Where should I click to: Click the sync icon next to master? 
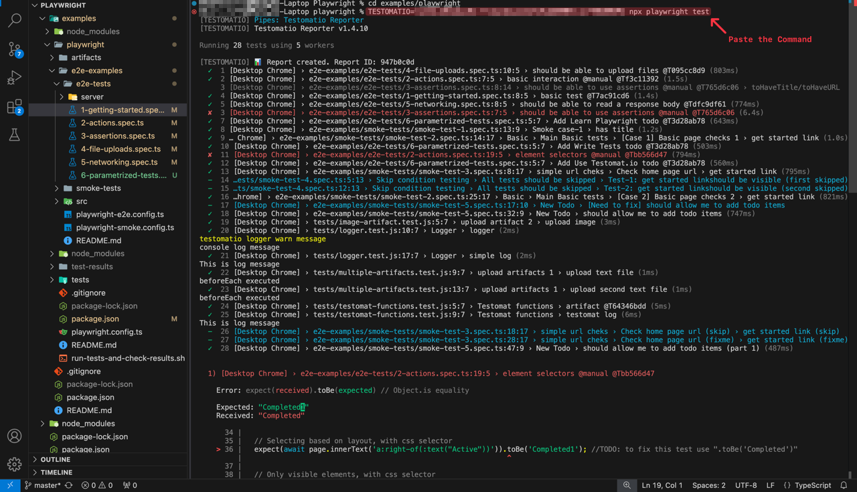68,485
